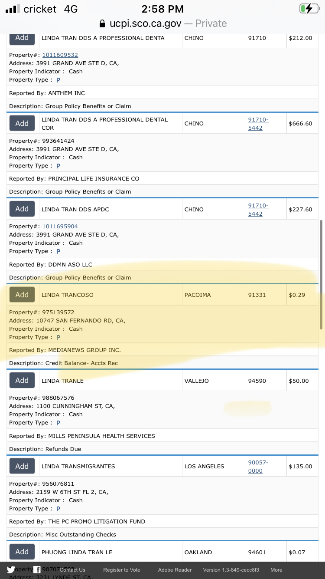Select the city LOS ANGELES
Viewport: 325px width, 579px height.
[205, 466]
